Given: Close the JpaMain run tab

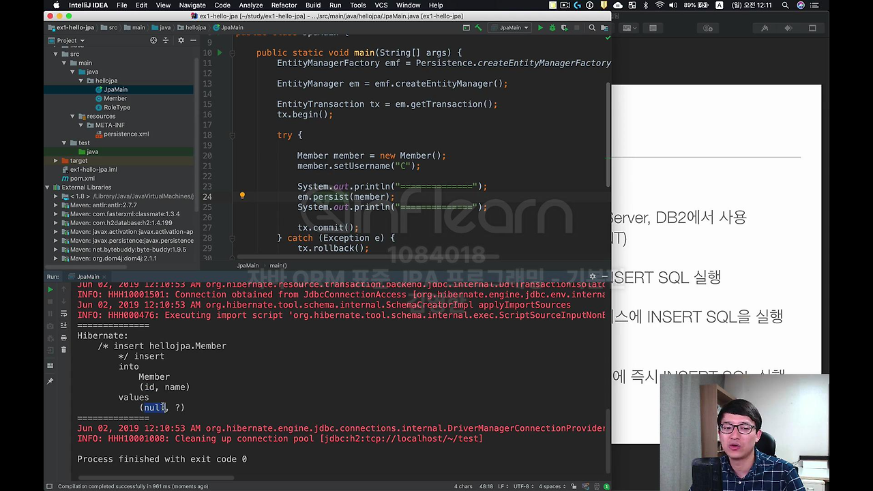Looking at the screenshot, I should (x=106, y=277).
